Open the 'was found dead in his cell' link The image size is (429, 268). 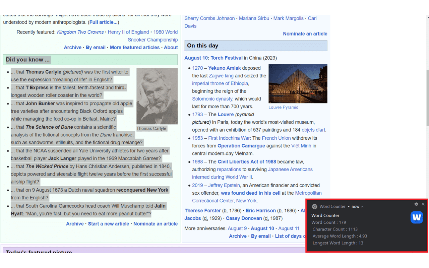pyautogui.click(x=251, y=193)
